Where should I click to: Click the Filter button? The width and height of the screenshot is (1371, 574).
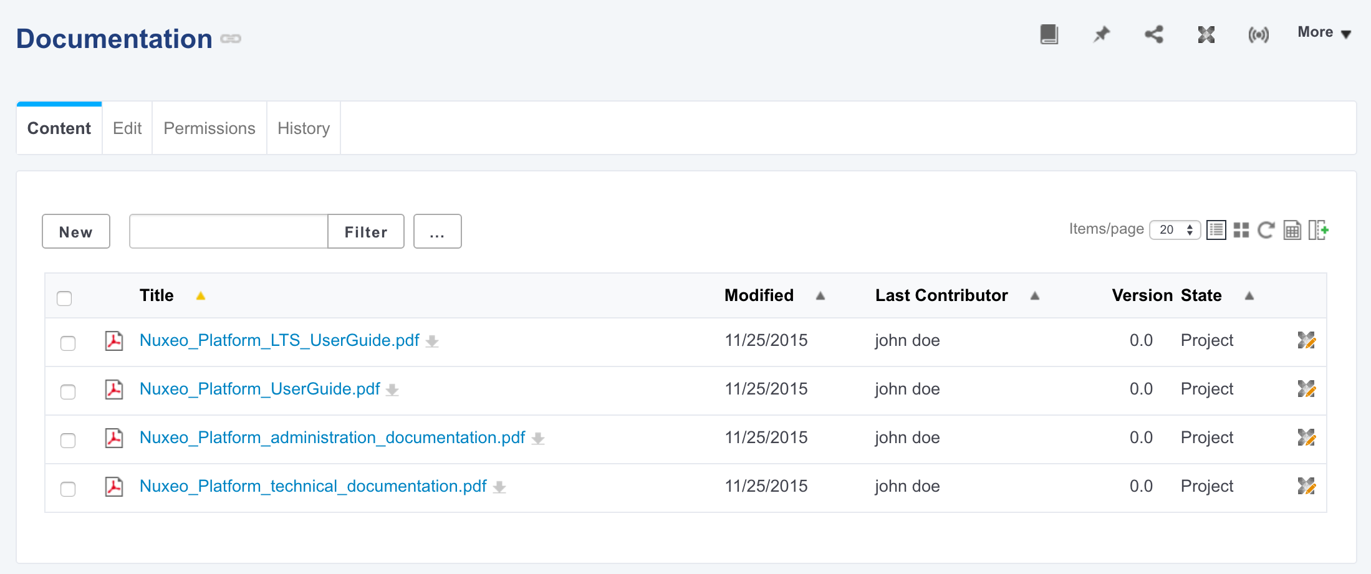pyautogui.click(x=366, y=232)
